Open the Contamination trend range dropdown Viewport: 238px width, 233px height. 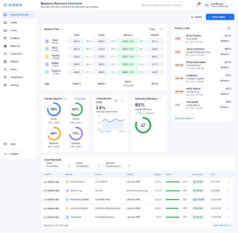pos(119,100)
